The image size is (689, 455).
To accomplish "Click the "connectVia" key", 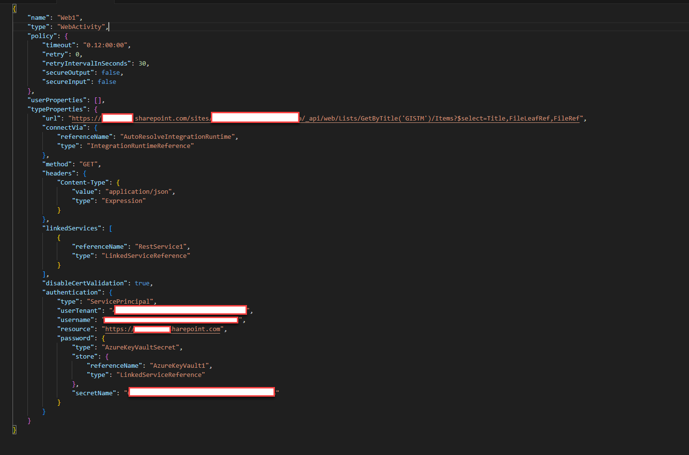I will tap(64, 128).
